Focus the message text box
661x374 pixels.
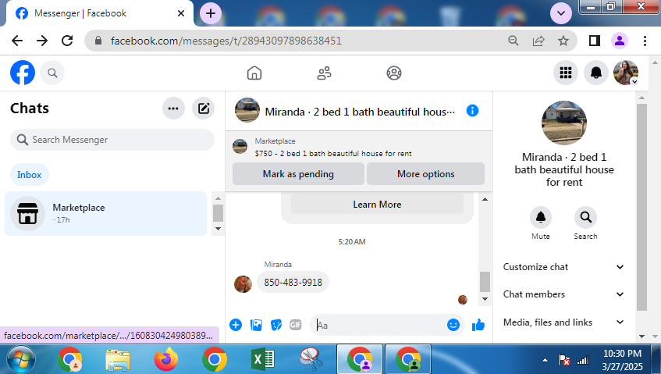379,325
